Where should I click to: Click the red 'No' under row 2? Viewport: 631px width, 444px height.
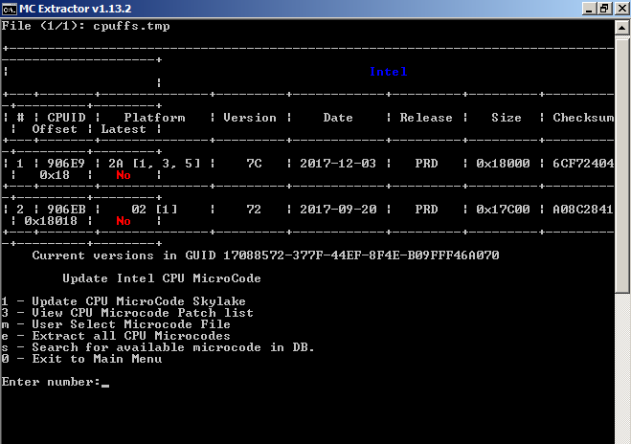coord(123,221)
